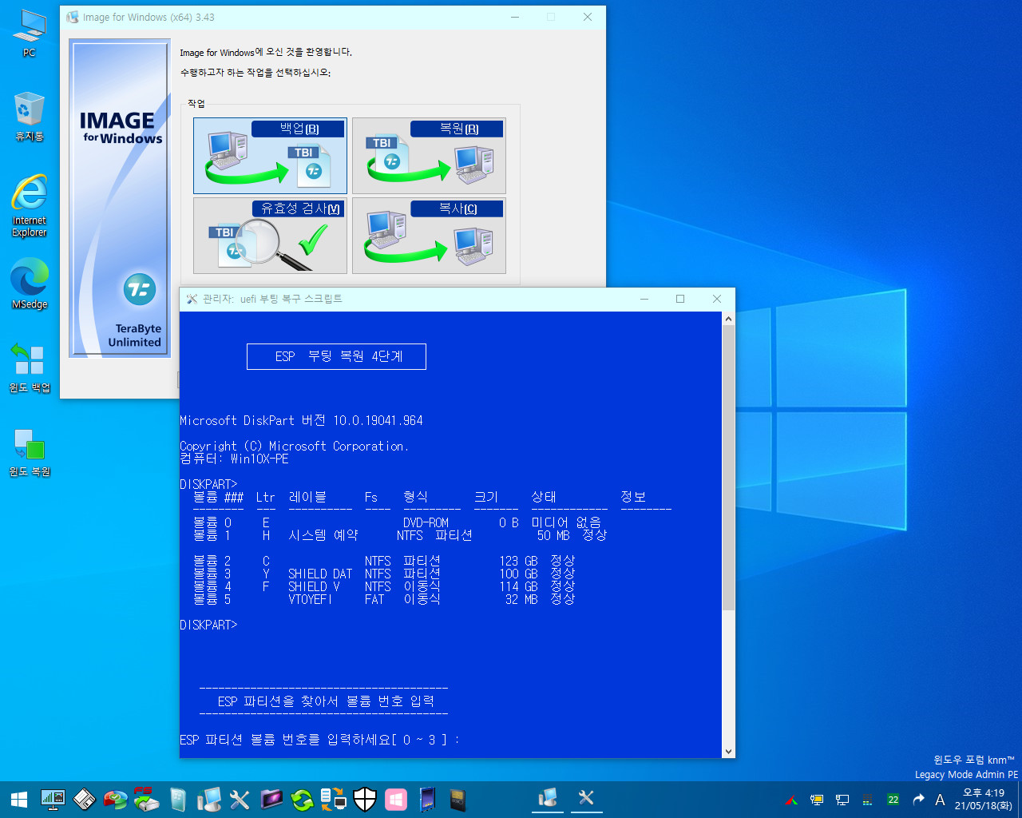Screen dimensions: 1022x818
Task: Launch Internet Explorer from the desktop
Action: click(x=29, y=206)
